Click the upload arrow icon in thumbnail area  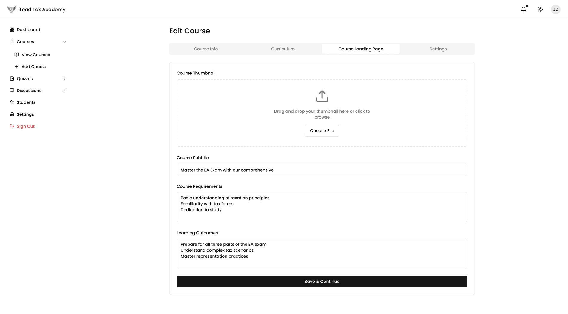[x=322, y=96]
